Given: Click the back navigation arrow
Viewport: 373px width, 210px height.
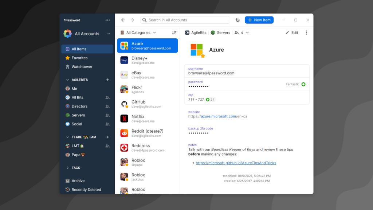Looking at the screenshot, I should click(123, 20).
